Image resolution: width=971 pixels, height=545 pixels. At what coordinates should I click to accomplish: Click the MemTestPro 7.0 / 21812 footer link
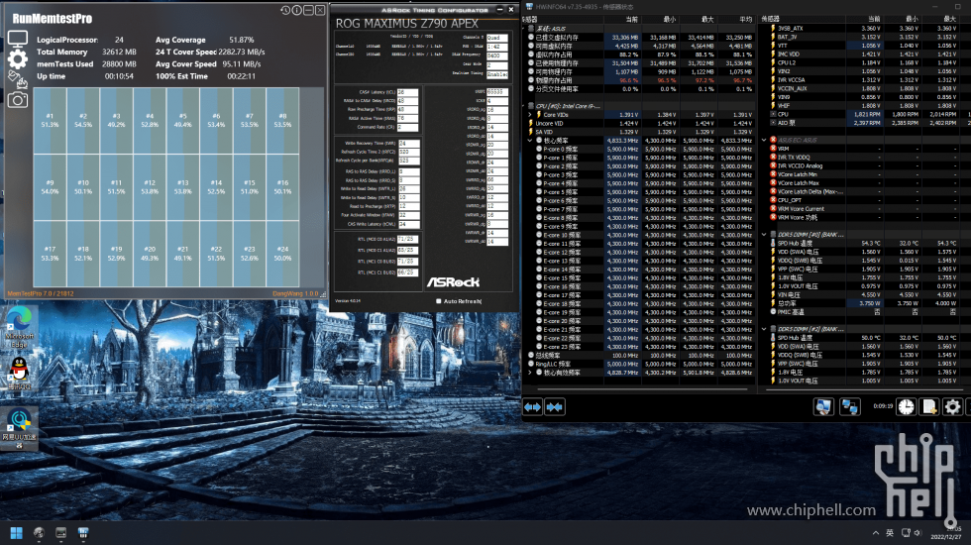tap(41, 293)
